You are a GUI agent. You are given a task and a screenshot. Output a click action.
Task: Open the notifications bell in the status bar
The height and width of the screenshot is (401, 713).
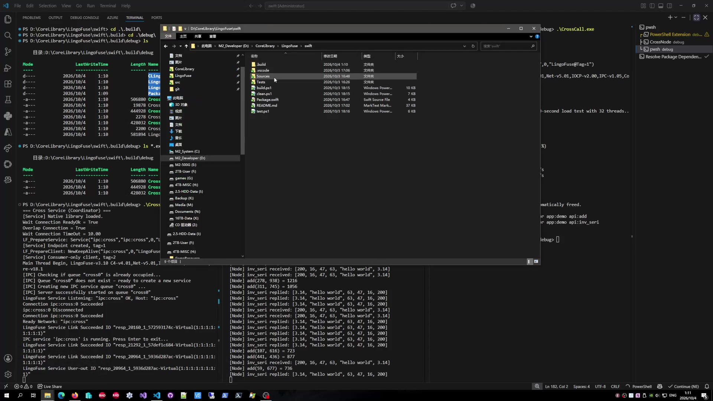(x=707, y=387)
